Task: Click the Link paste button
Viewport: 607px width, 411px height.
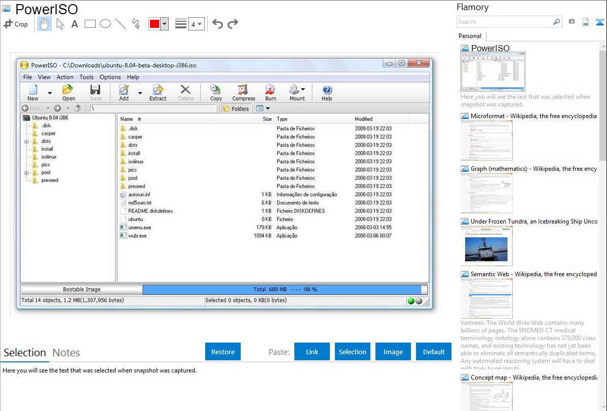Action: (312, 352)
